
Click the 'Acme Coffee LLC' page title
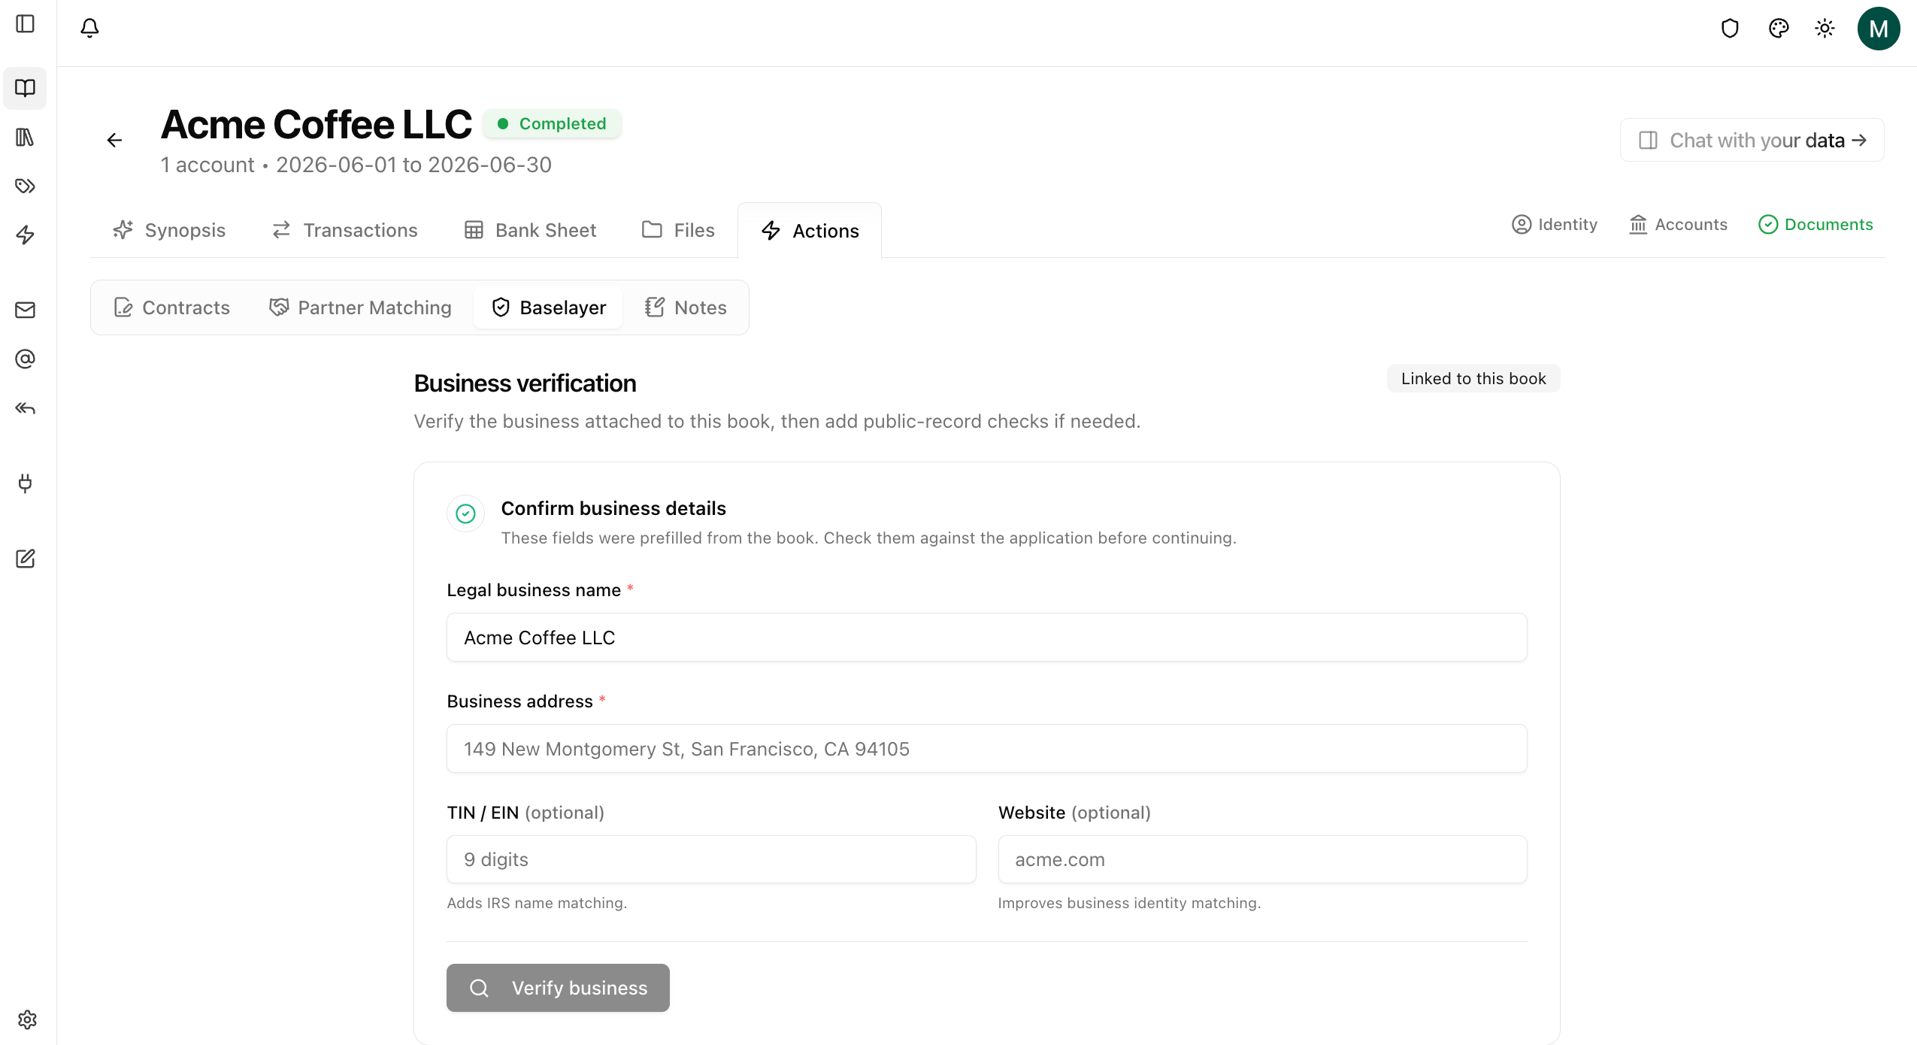coord(316,124)
